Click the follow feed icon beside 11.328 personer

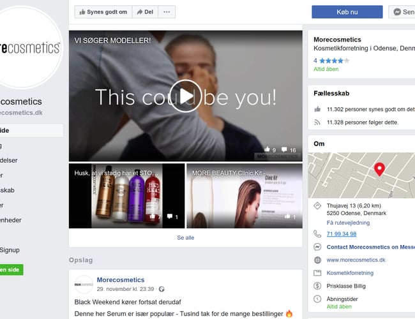tap(317, 122)
